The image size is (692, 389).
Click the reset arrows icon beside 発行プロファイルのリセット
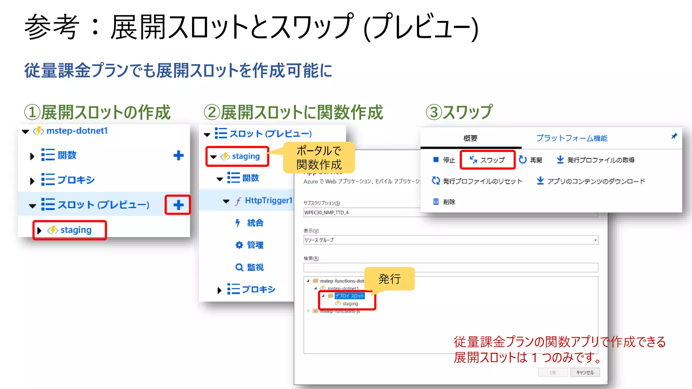coord(436,181)
